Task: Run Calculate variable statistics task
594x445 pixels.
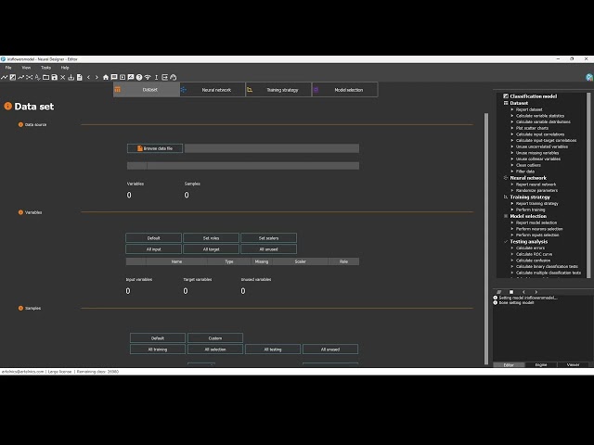Action: click(x=540, y=116)
